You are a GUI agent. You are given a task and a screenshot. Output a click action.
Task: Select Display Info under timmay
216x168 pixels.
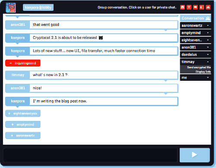point(203,72)
